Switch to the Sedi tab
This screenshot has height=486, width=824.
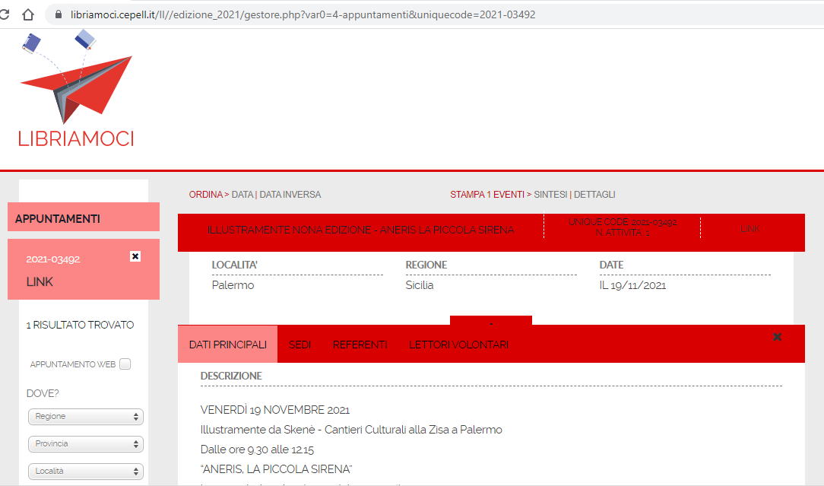click(x=299, y=345)
